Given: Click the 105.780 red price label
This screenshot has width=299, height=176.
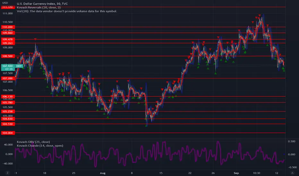Looking at the screenshot, I should click(x=8, y=102).
